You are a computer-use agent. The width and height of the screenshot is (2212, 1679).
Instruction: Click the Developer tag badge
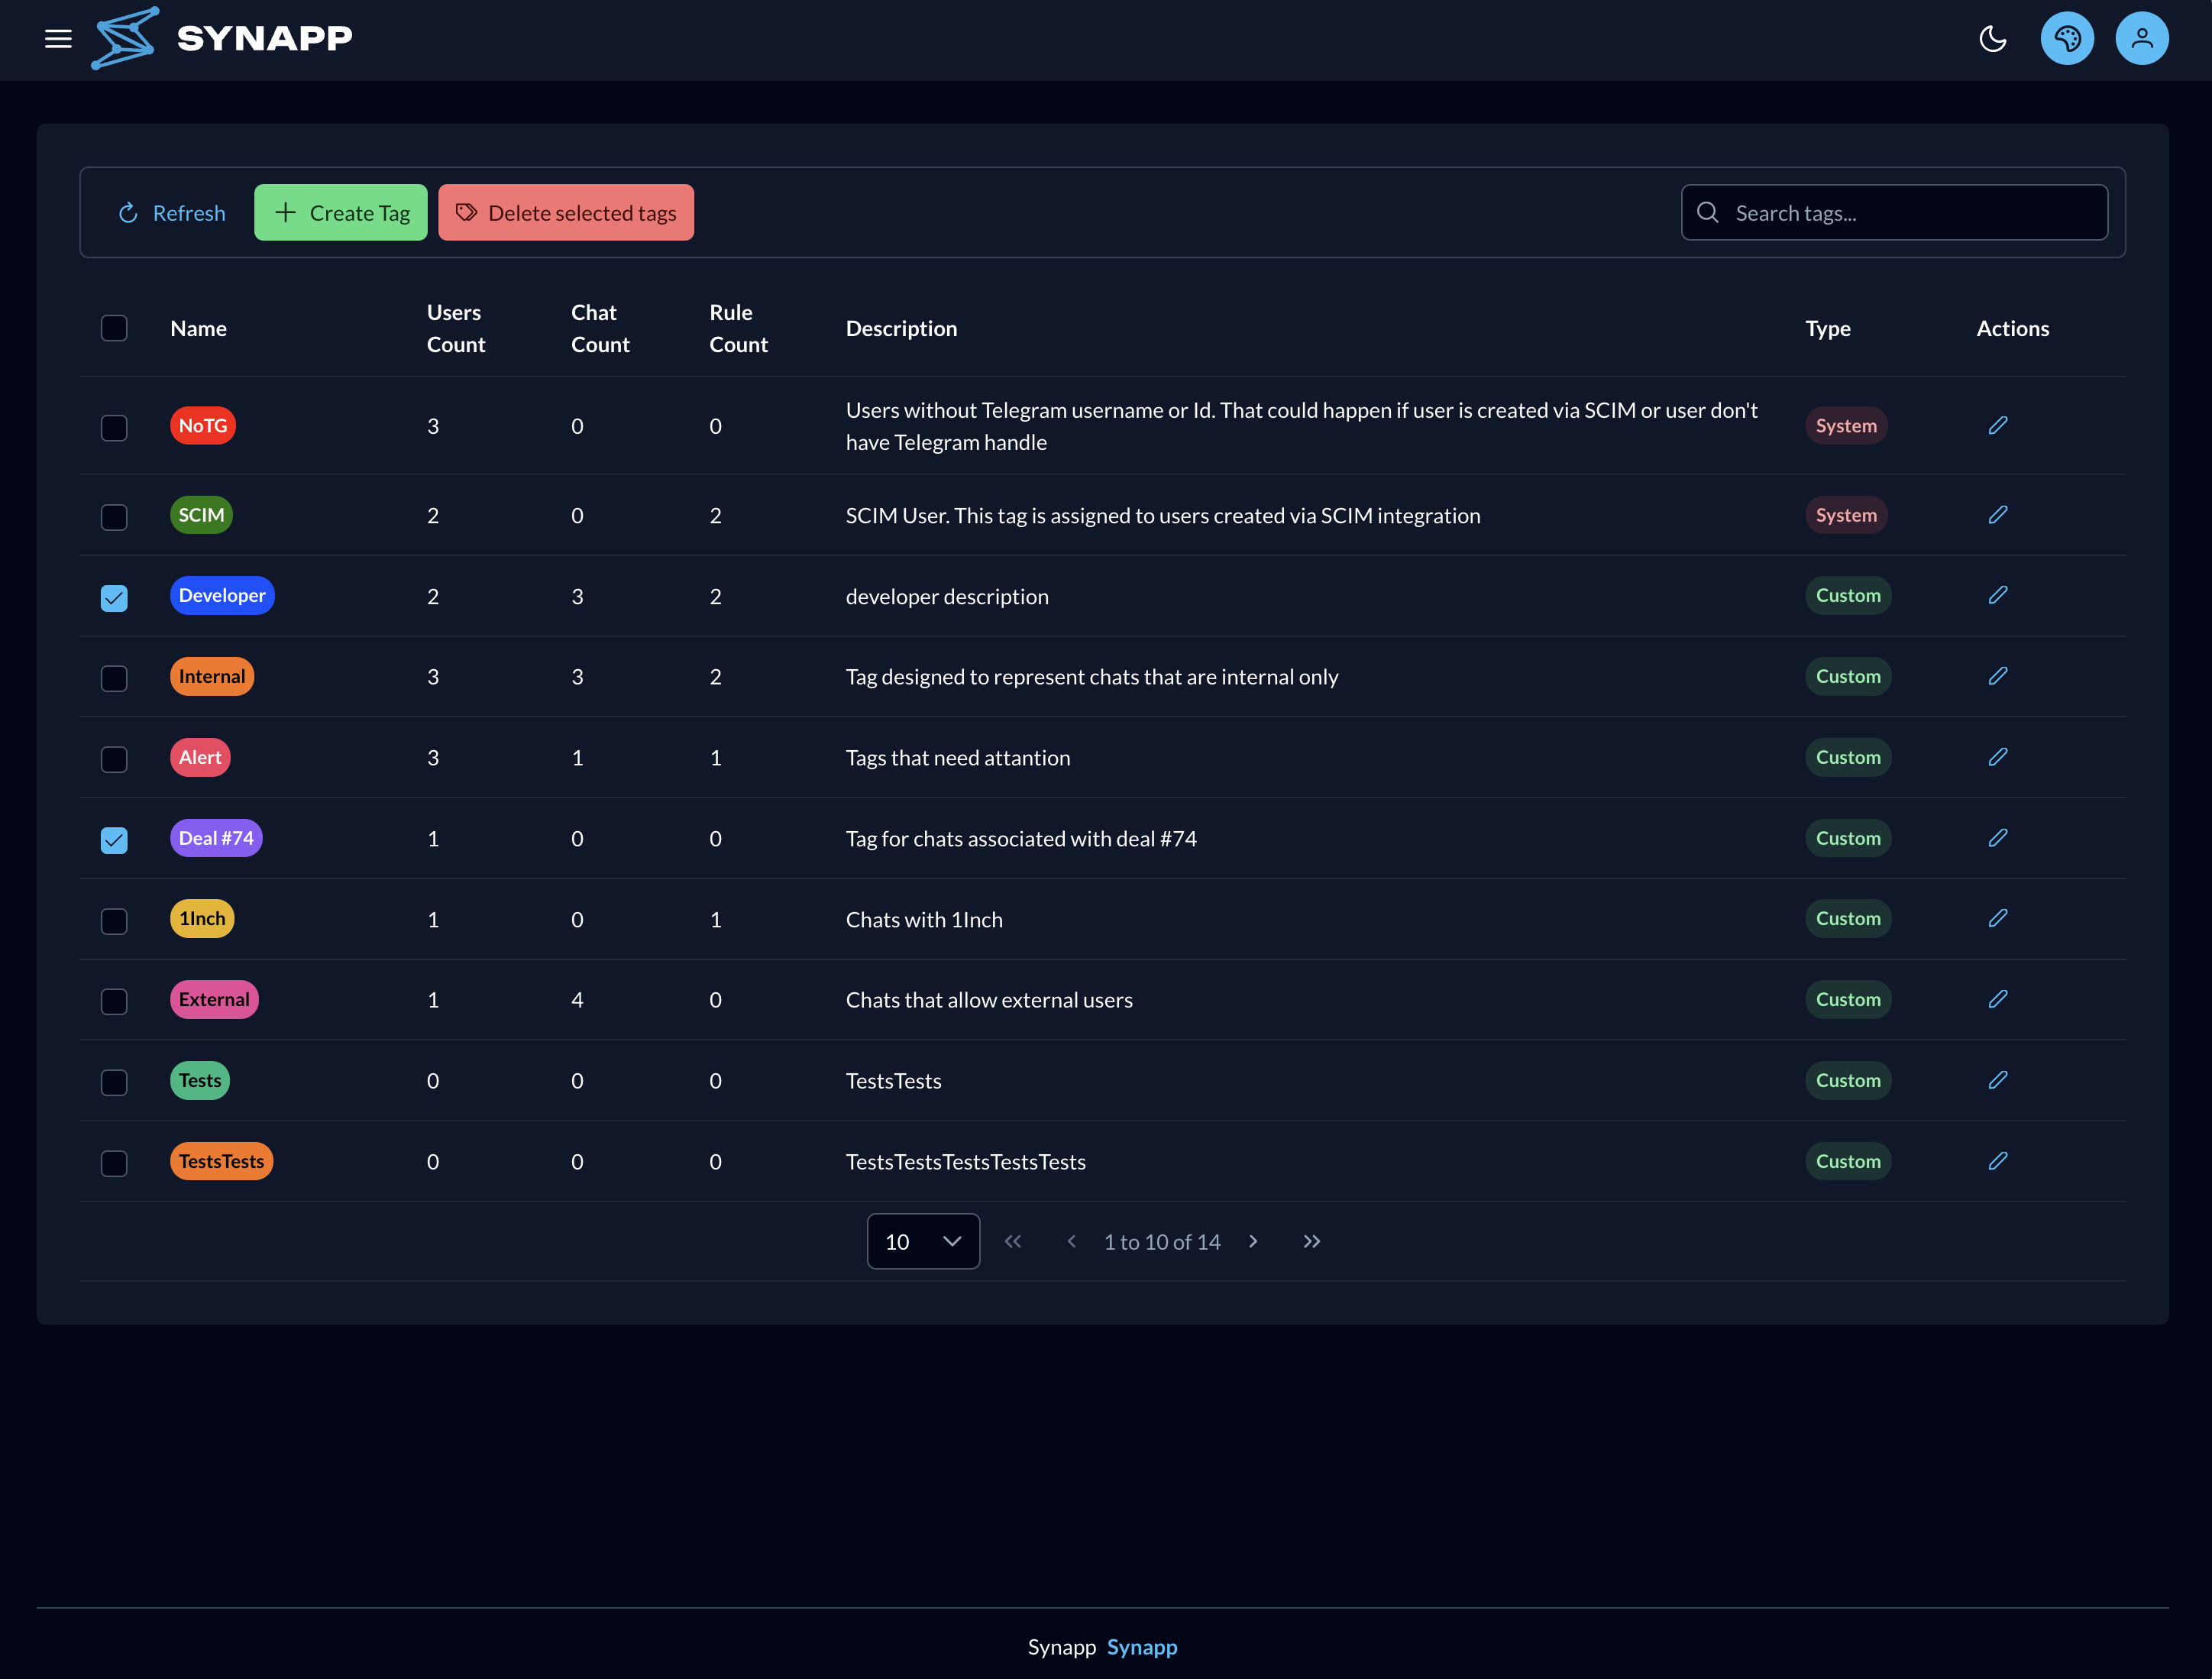pyautogui.click(x=222, y=596)
